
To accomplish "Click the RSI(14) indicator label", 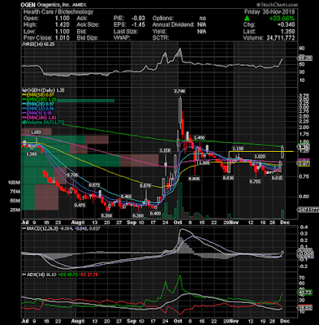I will pos(39,44).
